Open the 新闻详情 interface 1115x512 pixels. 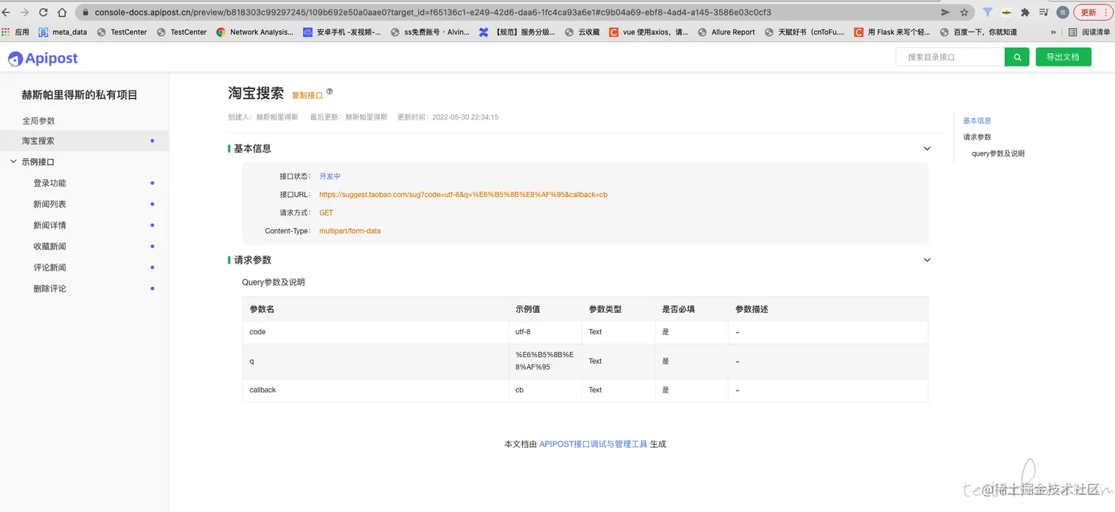pyautogui.click(x=49, y=225)
